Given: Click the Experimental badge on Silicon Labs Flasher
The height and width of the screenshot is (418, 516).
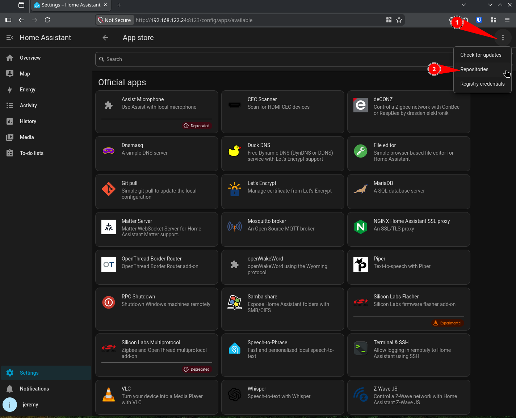Looking at the screenshot, I should (x=448, y=323).
